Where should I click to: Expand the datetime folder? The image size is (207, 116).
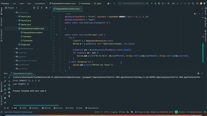pyautogui.click(x=14, y=57)
